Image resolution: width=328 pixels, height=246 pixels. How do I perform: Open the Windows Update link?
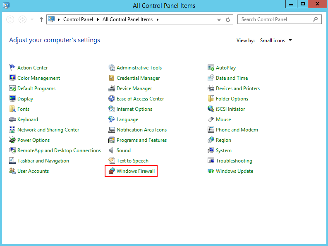coord(235,171)
